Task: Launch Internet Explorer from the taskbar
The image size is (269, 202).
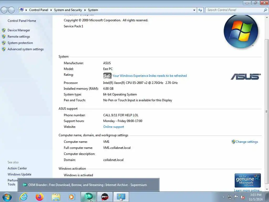Action: point(23,197)
